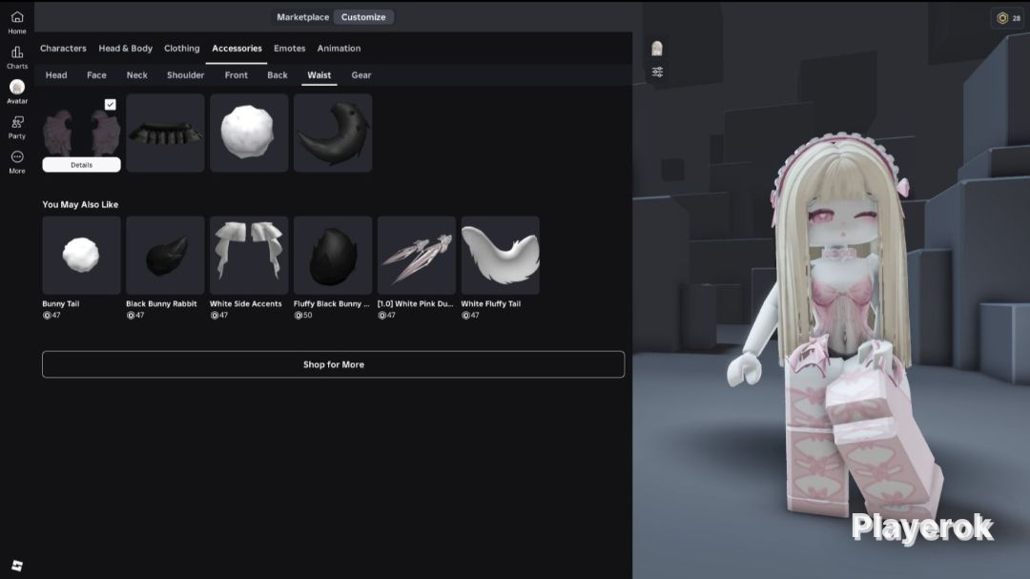Image resolution: width=1030 pixels, height=579 pixels.
Task: Select the Shoulder accessory subtab
Action: [x=185, y=75]
